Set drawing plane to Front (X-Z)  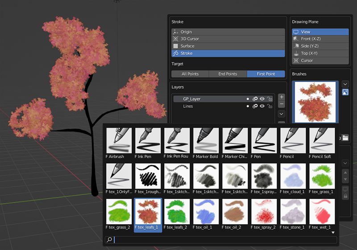320,39
